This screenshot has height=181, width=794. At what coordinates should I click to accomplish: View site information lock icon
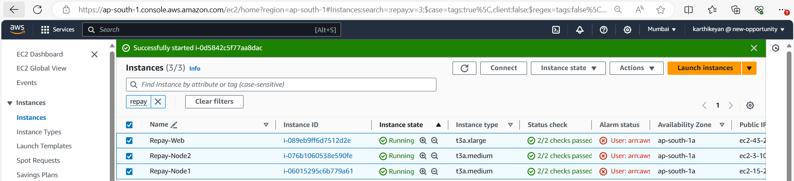point(66,10)
